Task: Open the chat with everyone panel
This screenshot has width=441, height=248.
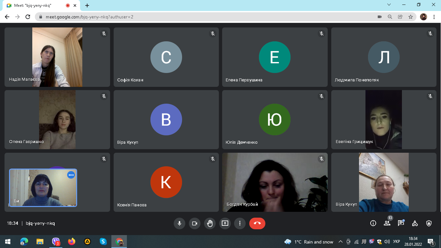Action: coord(401,223)
